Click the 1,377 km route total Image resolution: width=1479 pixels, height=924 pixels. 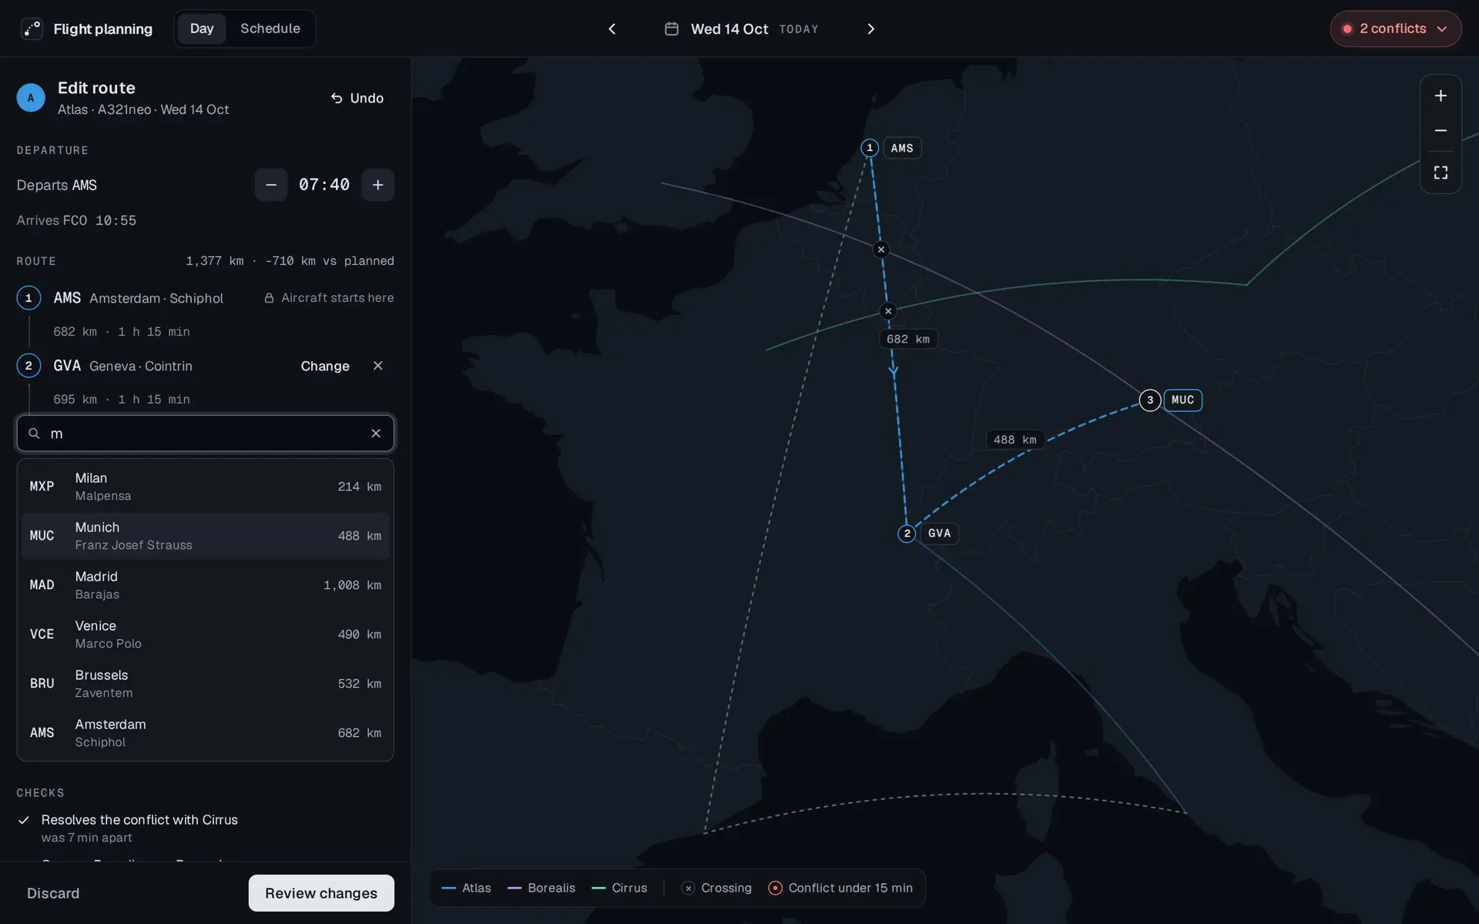pyautogui.click(x=215, y=261)
